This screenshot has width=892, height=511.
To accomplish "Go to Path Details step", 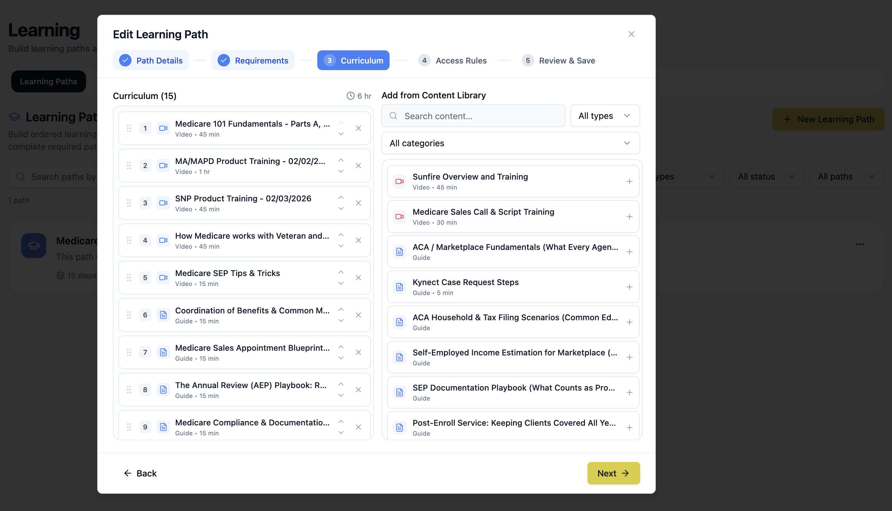I will [151, 60].
